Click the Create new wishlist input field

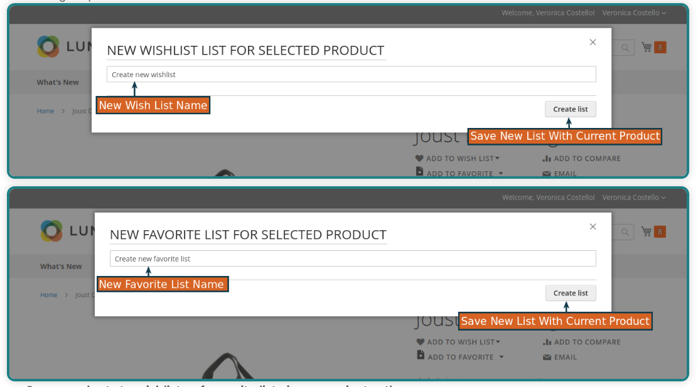tap(352, 74)
